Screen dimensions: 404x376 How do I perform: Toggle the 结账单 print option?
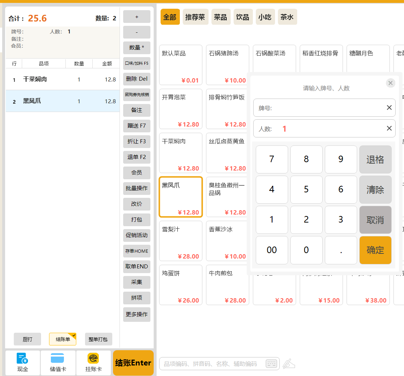(62, 339)
